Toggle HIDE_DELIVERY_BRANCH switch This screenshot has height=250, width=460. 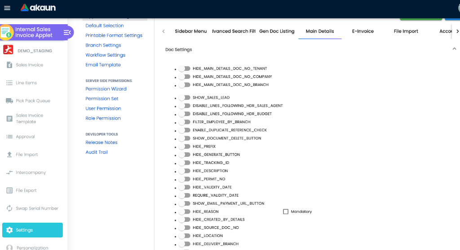pos(185,244)
